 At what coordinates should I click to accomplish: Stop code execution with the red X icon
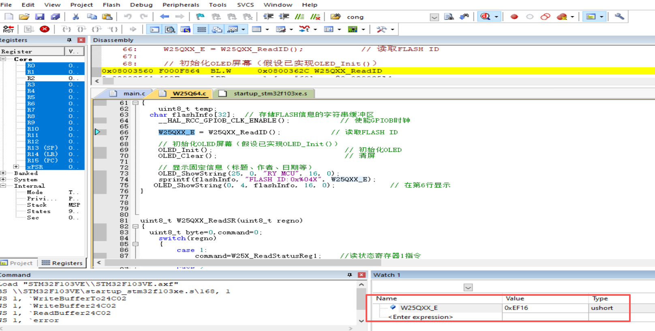[45, 29]
